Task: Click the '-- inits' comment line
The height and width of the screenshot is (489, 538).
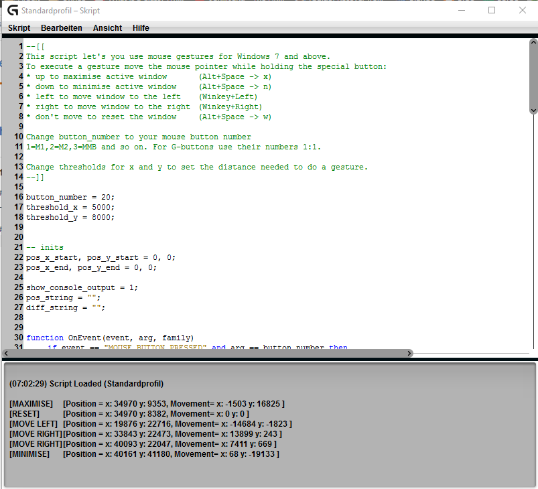Action: point(45,247)
